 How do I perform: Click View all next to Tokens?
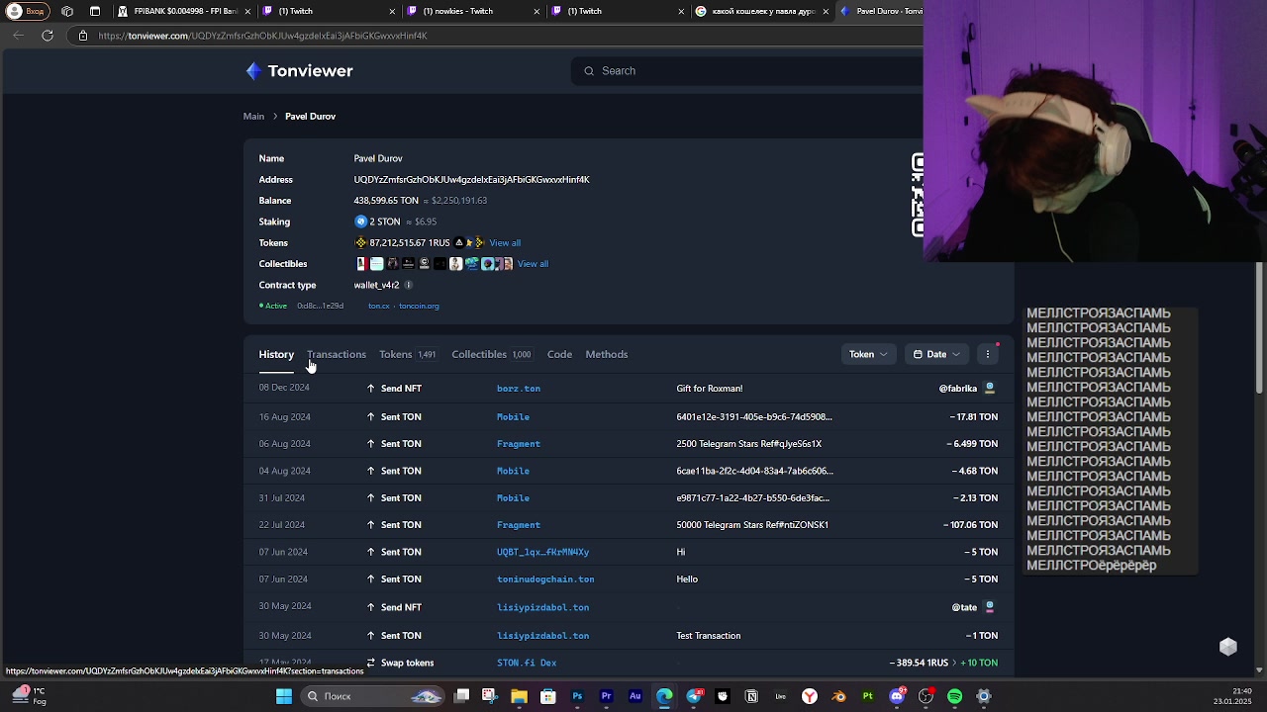click(504, 243)
